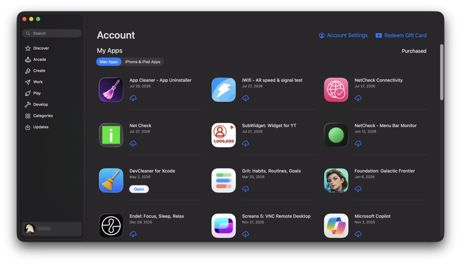Open the iWifi app icon
This screenshot has width=461, height=264.
[x=224, y=90]
